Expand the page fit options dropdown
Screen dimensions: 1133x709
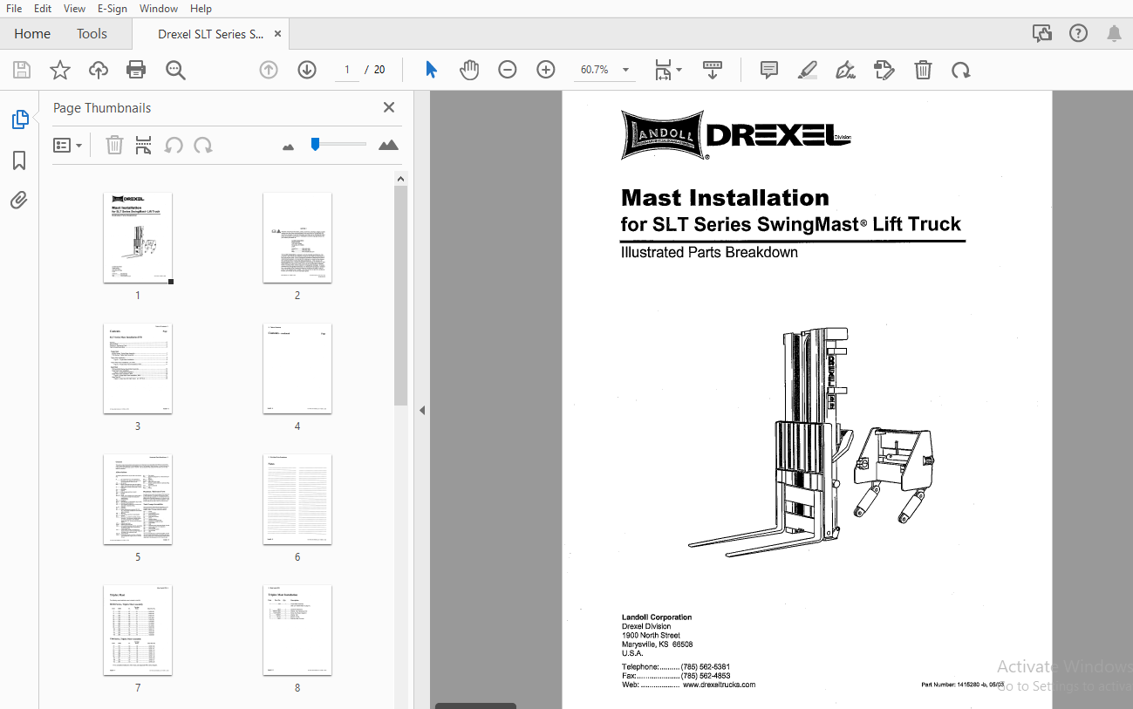(x=679, y=70)
